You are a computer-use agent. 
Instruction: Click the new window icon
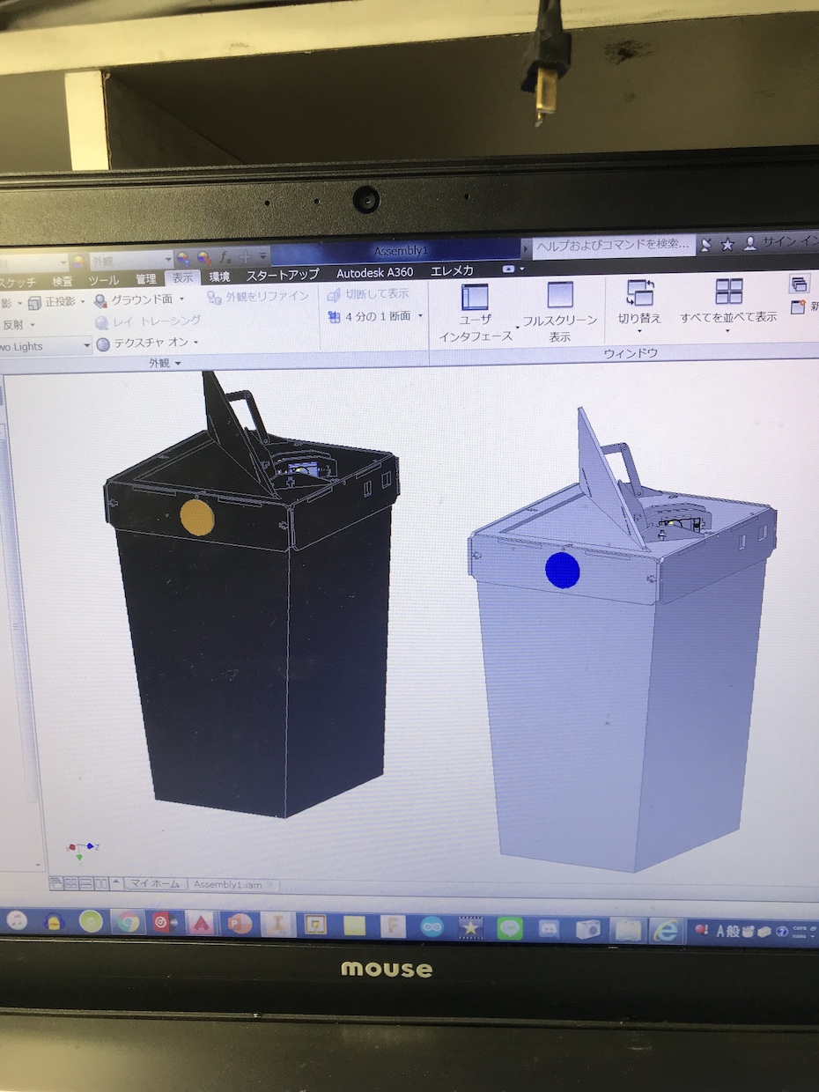click(800, 307)
